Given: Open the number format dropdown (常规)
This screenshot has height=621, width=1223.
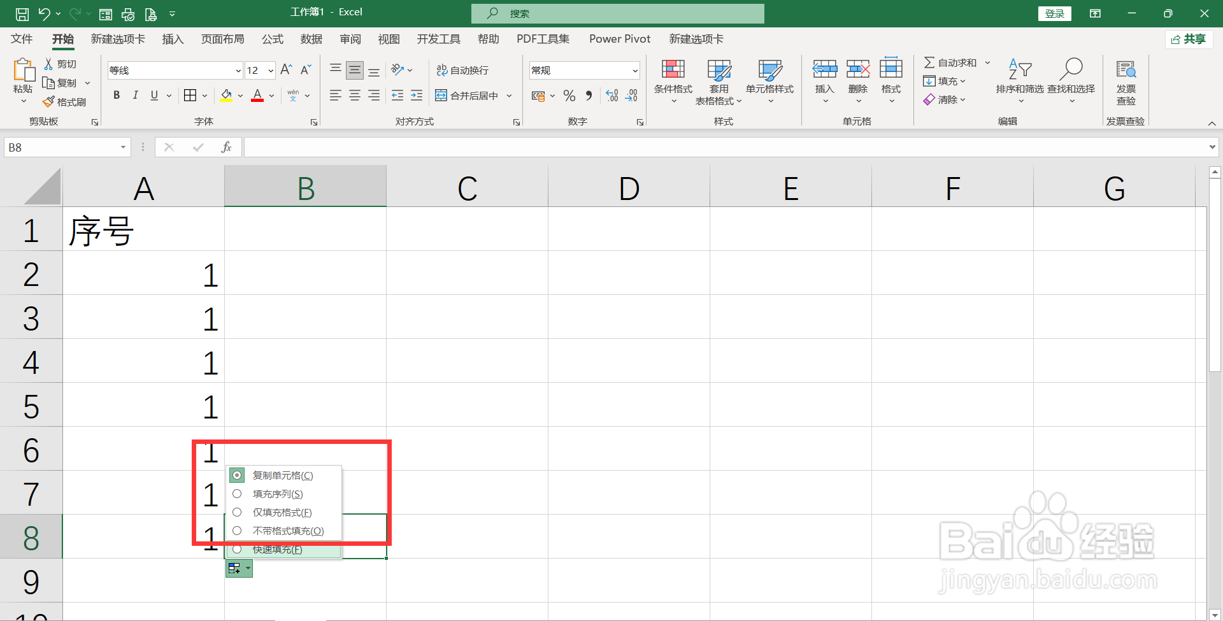Looking at the screenshot, I should (x=635, y=71).
